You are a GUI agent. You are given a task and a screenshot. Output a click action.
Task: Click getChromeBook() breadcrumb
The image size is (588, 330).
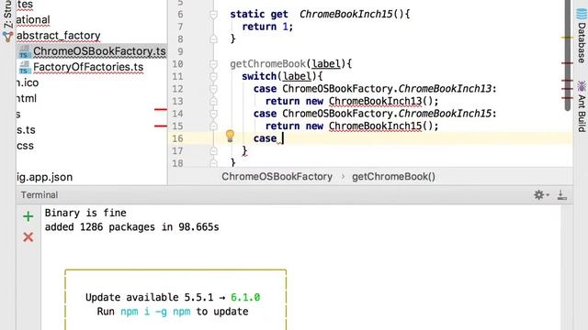(393, 177)
